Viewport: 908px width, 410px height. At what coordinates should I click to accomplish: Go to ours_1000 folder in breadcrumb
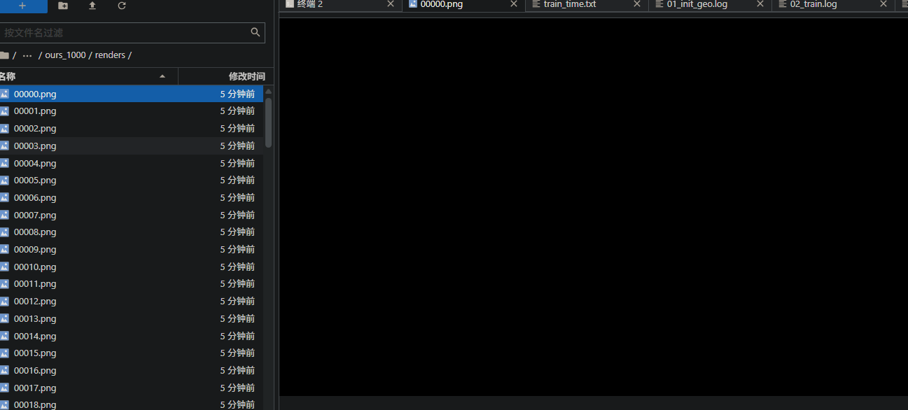tap(65, 55)
